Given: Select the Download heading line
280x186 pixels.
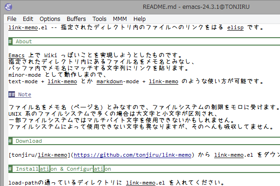Looking at the screenshot, I should pos(144,141).
